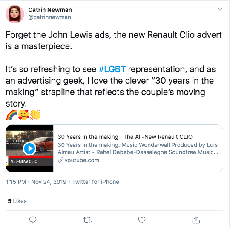Open the youtube.com link
The height and width of the screenshot is (228, 230).
pyautogui.click(x=82, y=160)
